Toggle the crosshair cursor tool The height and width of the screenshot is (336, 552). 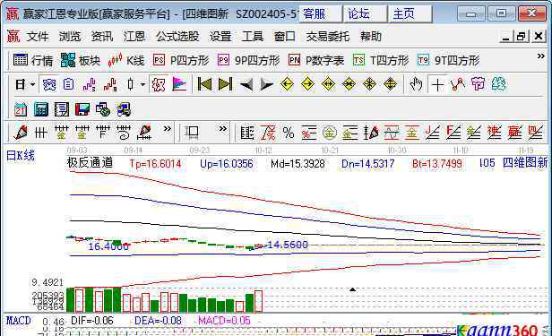click(437, 84)
